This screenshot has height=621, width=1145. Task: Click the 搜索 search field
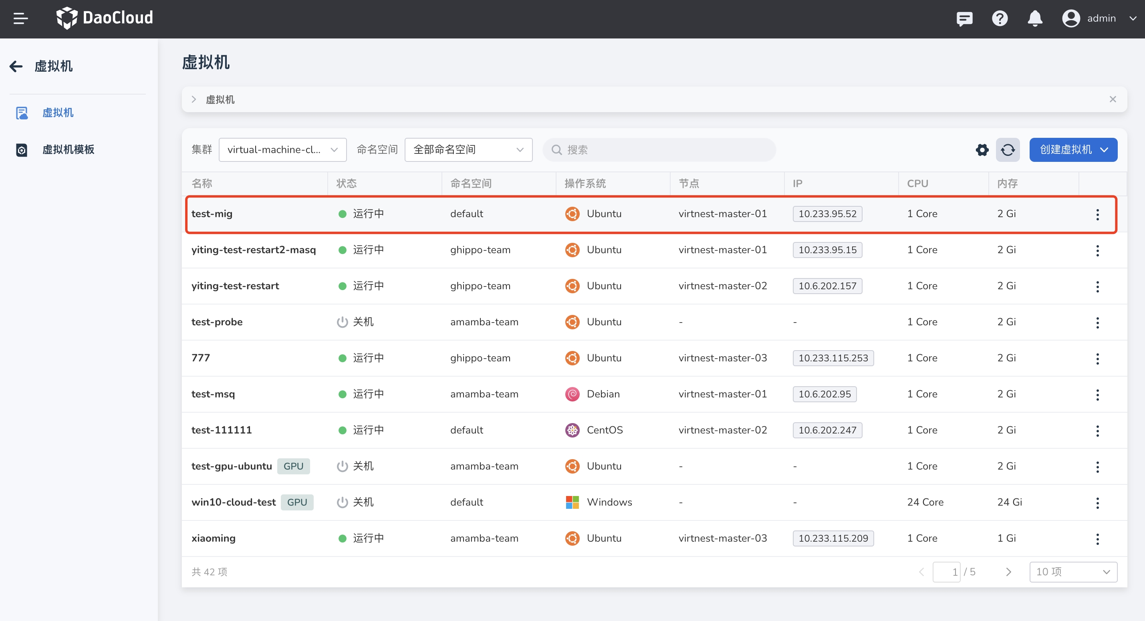point(659,150)
